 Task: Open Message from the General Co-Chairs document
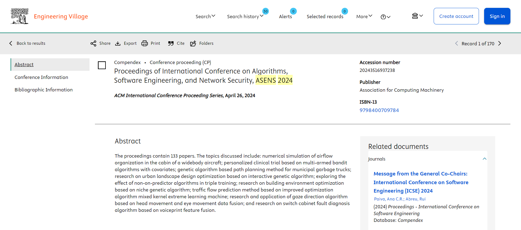421,182
